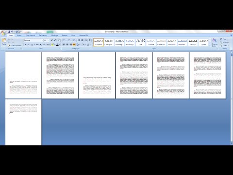The width and height of the screenshot is (233, 175).
Task: Apply a numbered list
Action: (69, 40)
